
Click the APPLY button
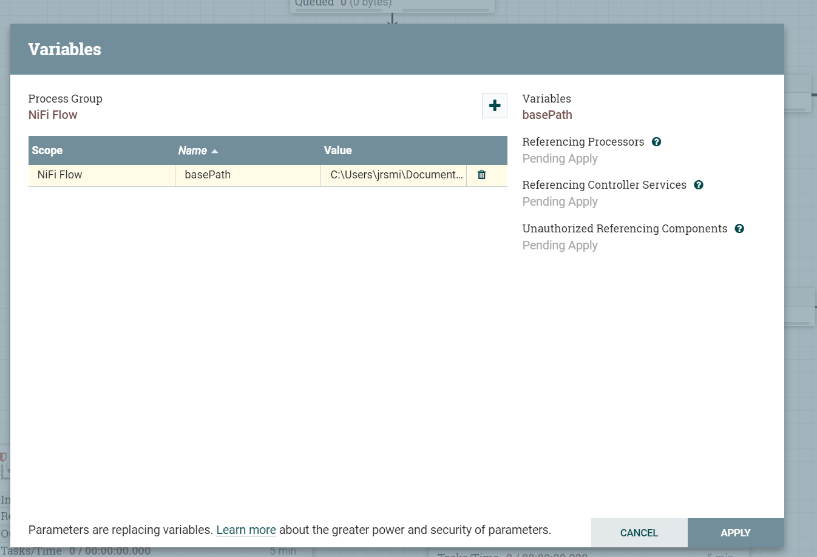736,533
